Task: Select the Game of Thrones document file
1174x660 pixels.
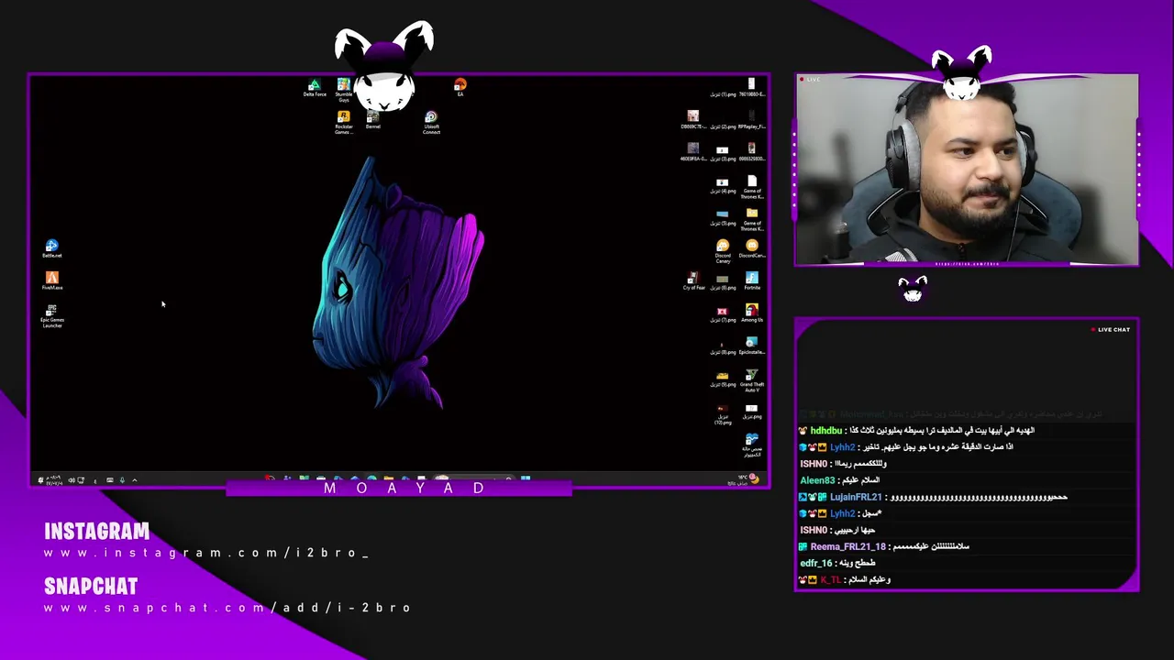Action: pyautogui.click(x=752, y=187)
